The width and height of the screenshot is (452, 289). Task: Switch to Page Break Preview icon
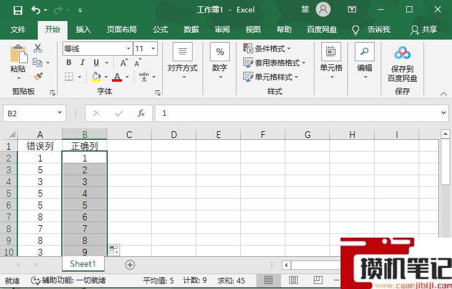[x=318, y=280]
